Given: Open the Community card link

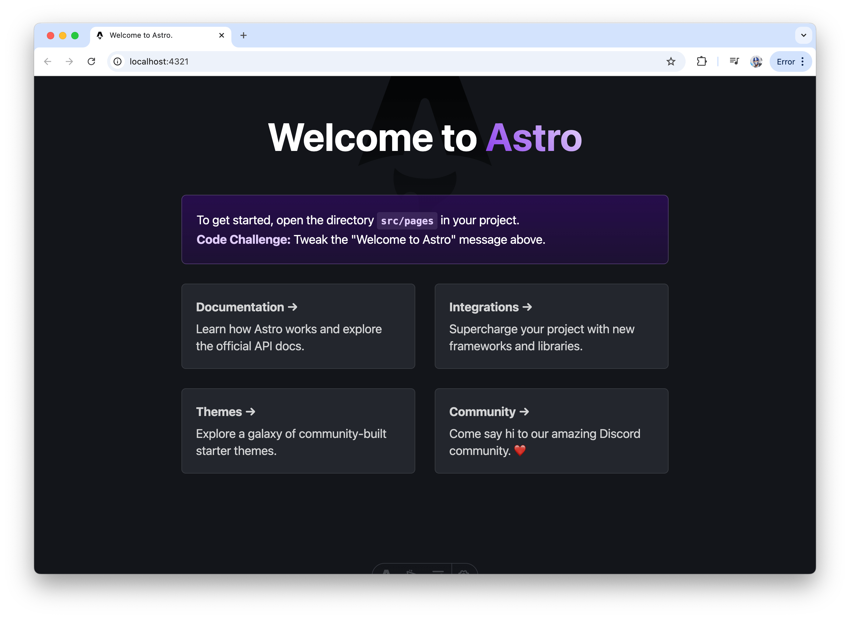Looking at the screenshot, I should (551, 431).
